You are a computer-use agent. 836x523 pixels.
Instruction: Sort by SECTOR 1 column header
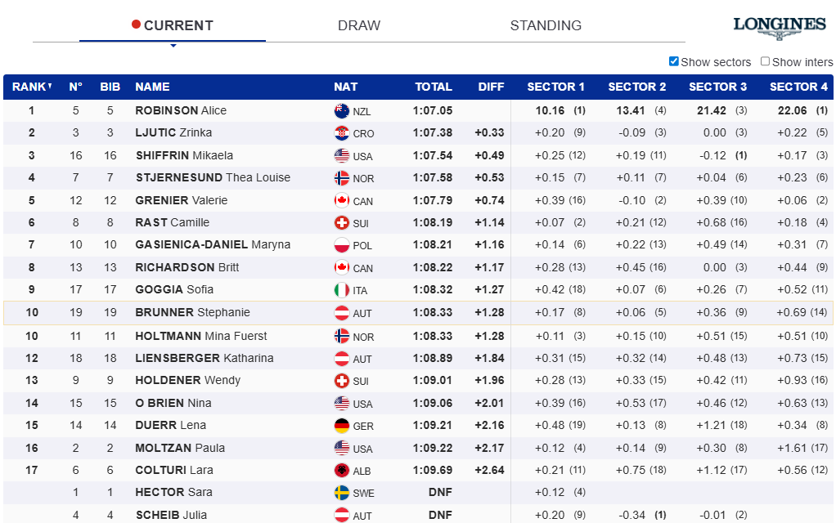tap(555, 87)
